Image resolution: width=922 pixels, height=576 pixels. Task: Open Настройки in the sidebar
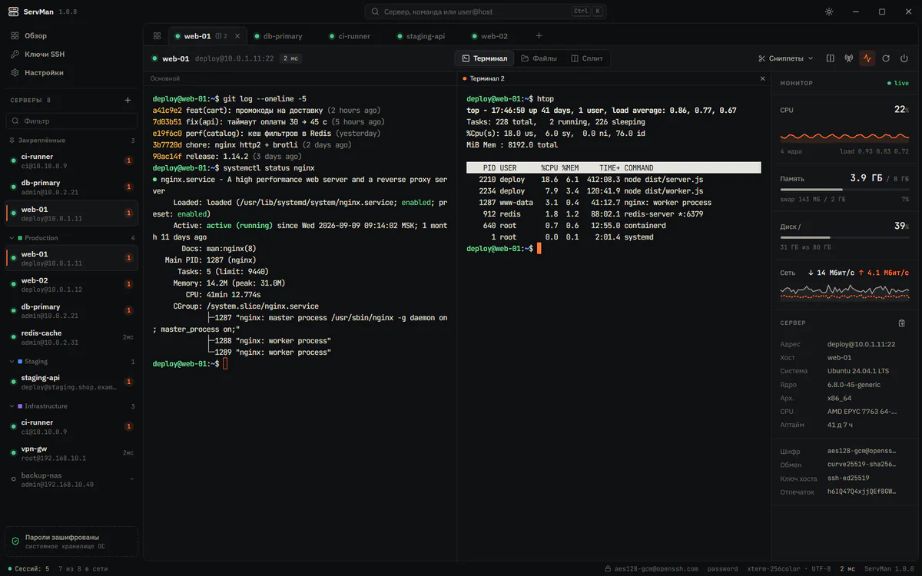pyautogui.click(x=71, y=73)
